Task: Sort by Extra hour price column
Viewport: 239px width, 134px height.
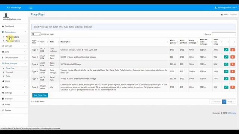Action: pyautogui.click(x=218, y=42)
